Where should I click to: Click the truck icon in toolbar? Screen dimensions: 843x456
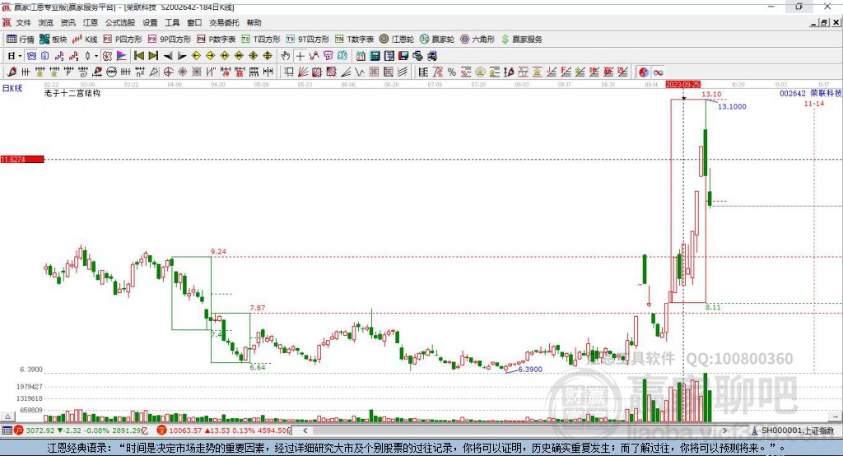pos(431,56)
